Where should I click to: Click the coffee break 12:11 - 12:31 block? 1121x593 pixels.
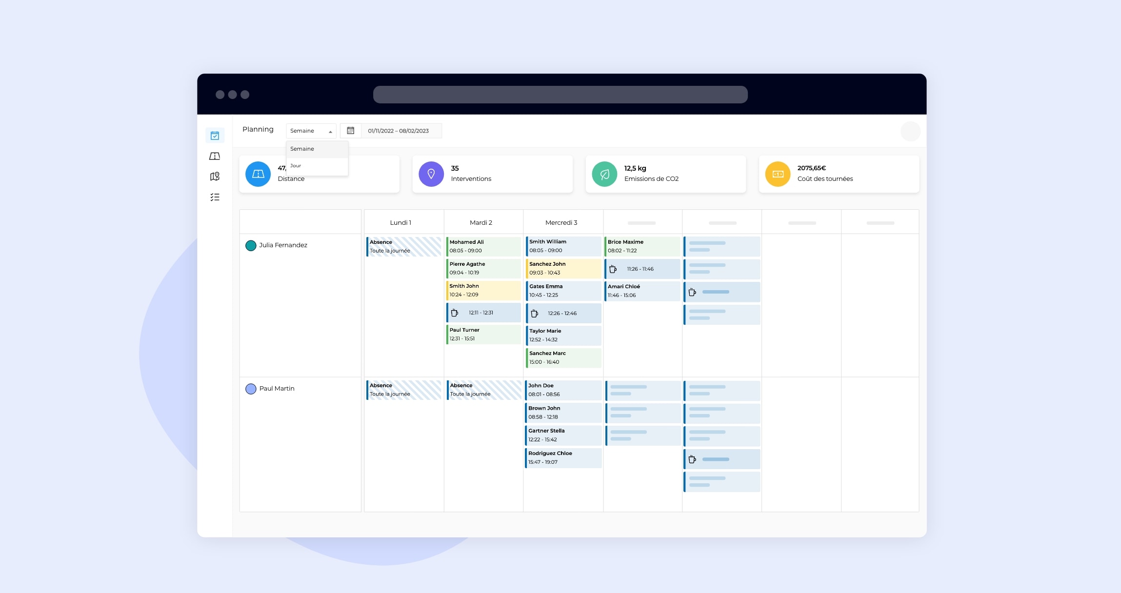point(483,313)
